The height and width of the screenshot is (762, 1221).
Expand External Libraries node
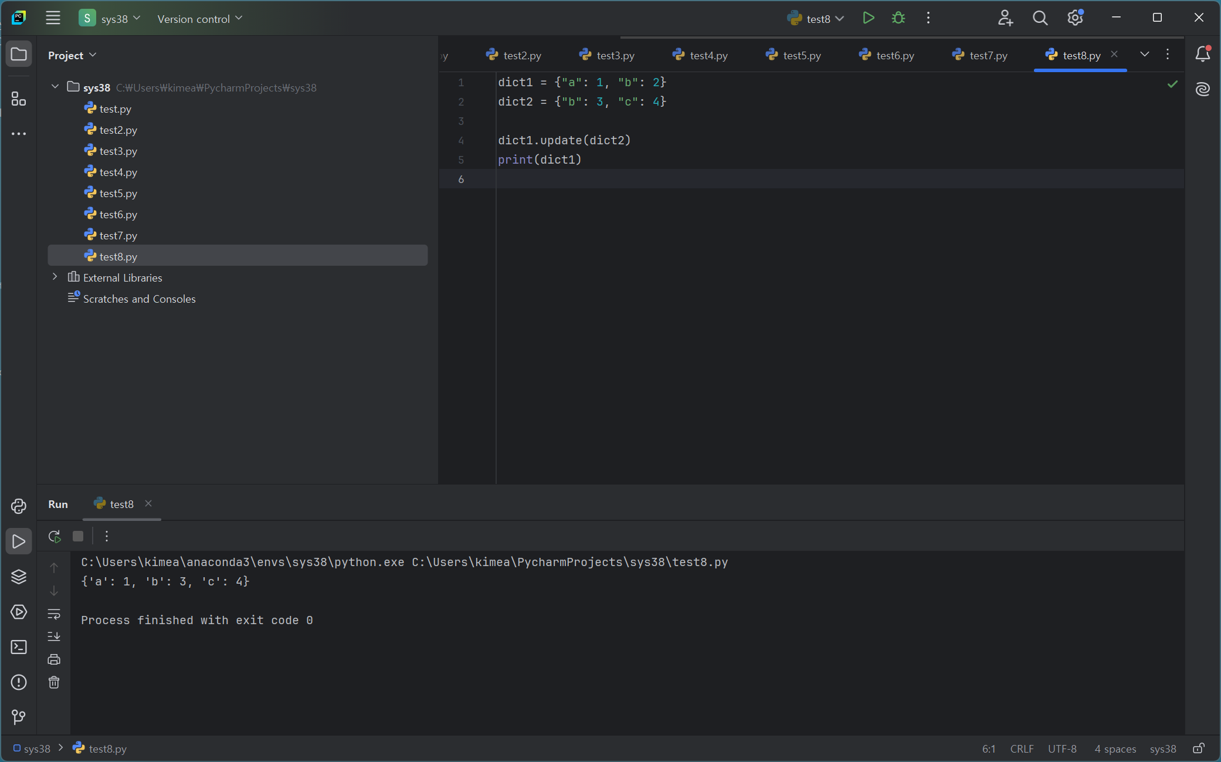pos(55,277)
